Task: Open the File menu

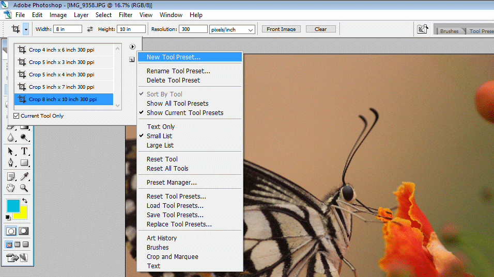Action: click(x=20, y=15)
